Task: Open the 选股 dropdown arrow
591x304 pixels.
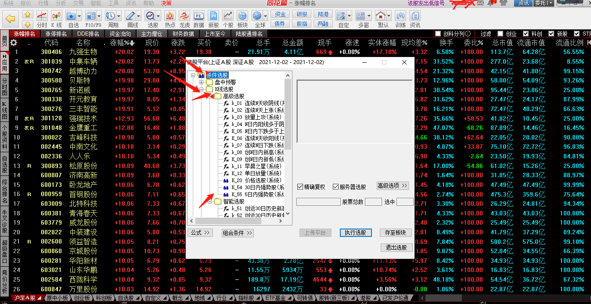Action: pos(158,16)
